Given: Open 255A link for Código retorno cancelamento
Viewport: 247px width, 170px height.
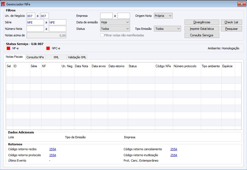Looking at the screenshot, I should (x=174, y=149).
